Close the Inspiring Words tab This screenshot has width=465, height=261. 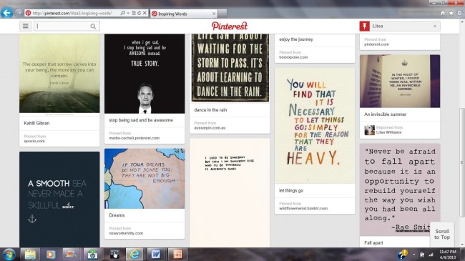point(214,14)
